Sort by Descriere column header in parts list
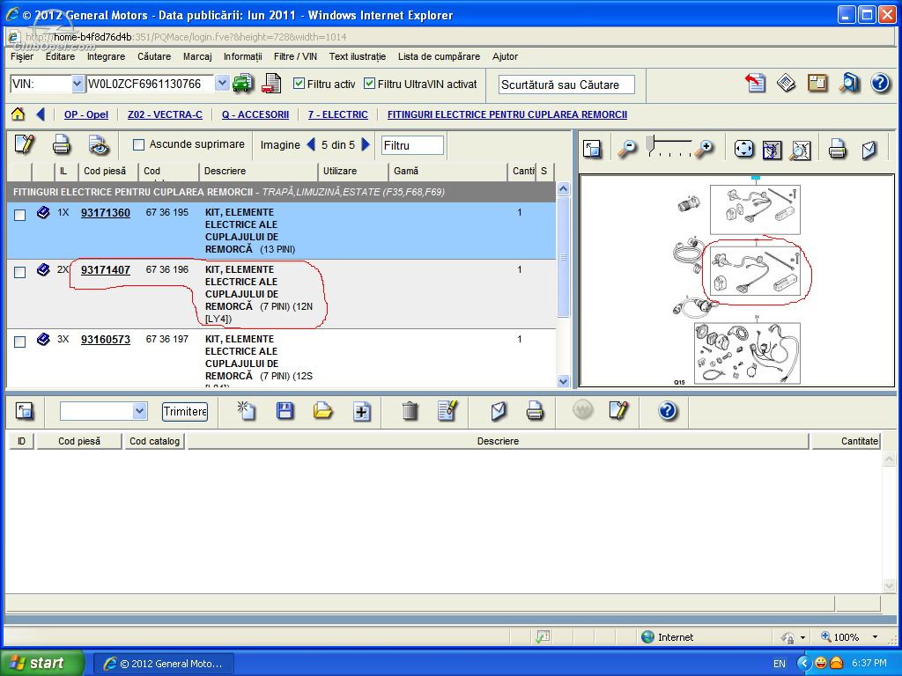902x676 pixels. pos(258,171)
